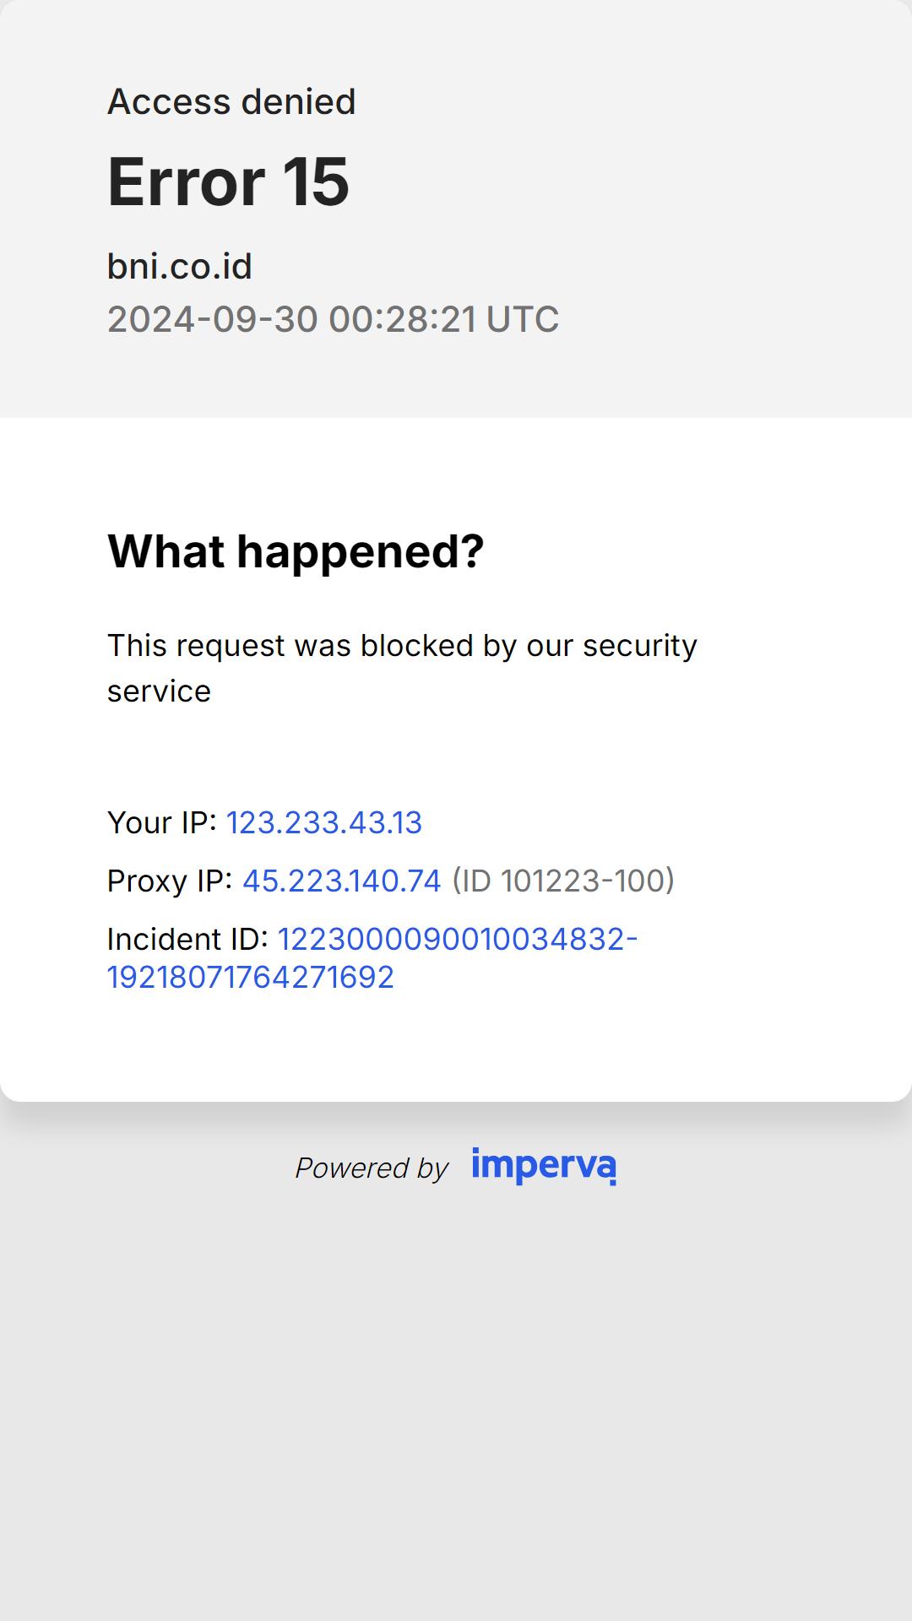
Task: Click the What happened? heading
Action: click(x=296, y=551)
